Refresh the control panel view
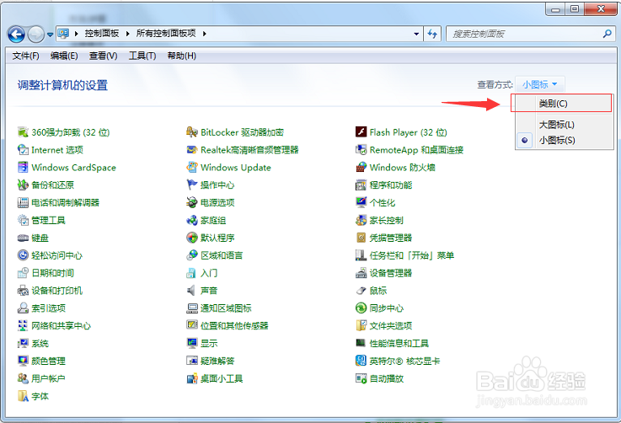 pyautogui.click(x=432, y=34)
